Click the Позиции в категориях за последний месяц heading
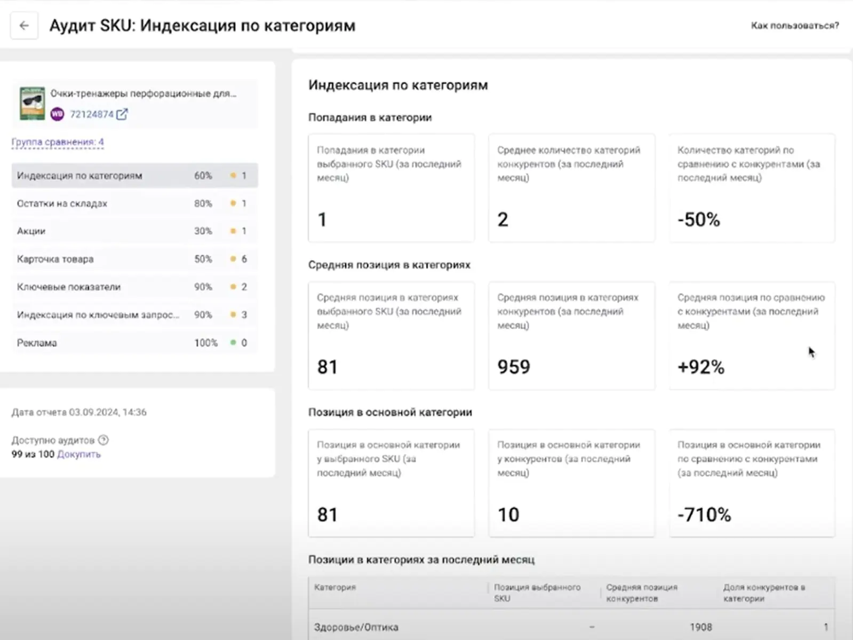This screenshot has width=853, height=640. pos(421,559)
